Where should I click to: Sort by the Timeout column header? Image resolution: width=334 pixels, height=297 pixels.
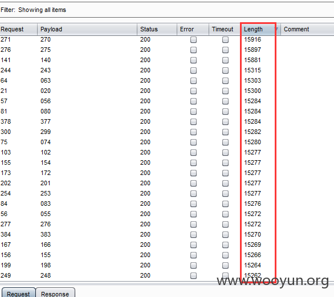pos(225,29)
